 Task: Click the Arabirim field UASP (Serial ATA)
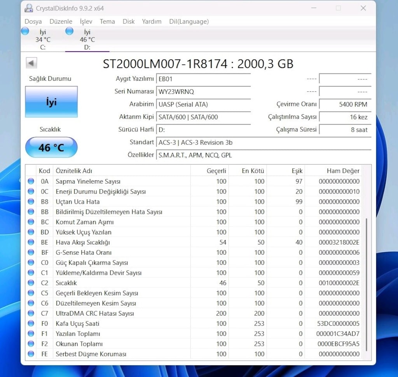pyautogui.click(x=203, y=104)
